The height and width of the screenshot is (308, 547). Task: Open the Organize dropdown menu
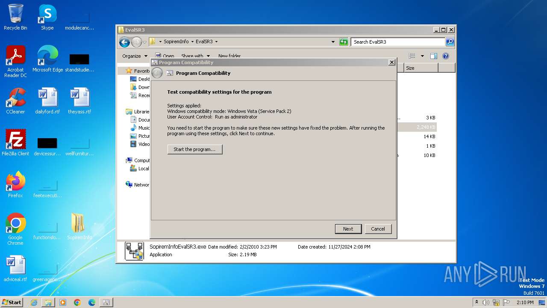(135, 56)
